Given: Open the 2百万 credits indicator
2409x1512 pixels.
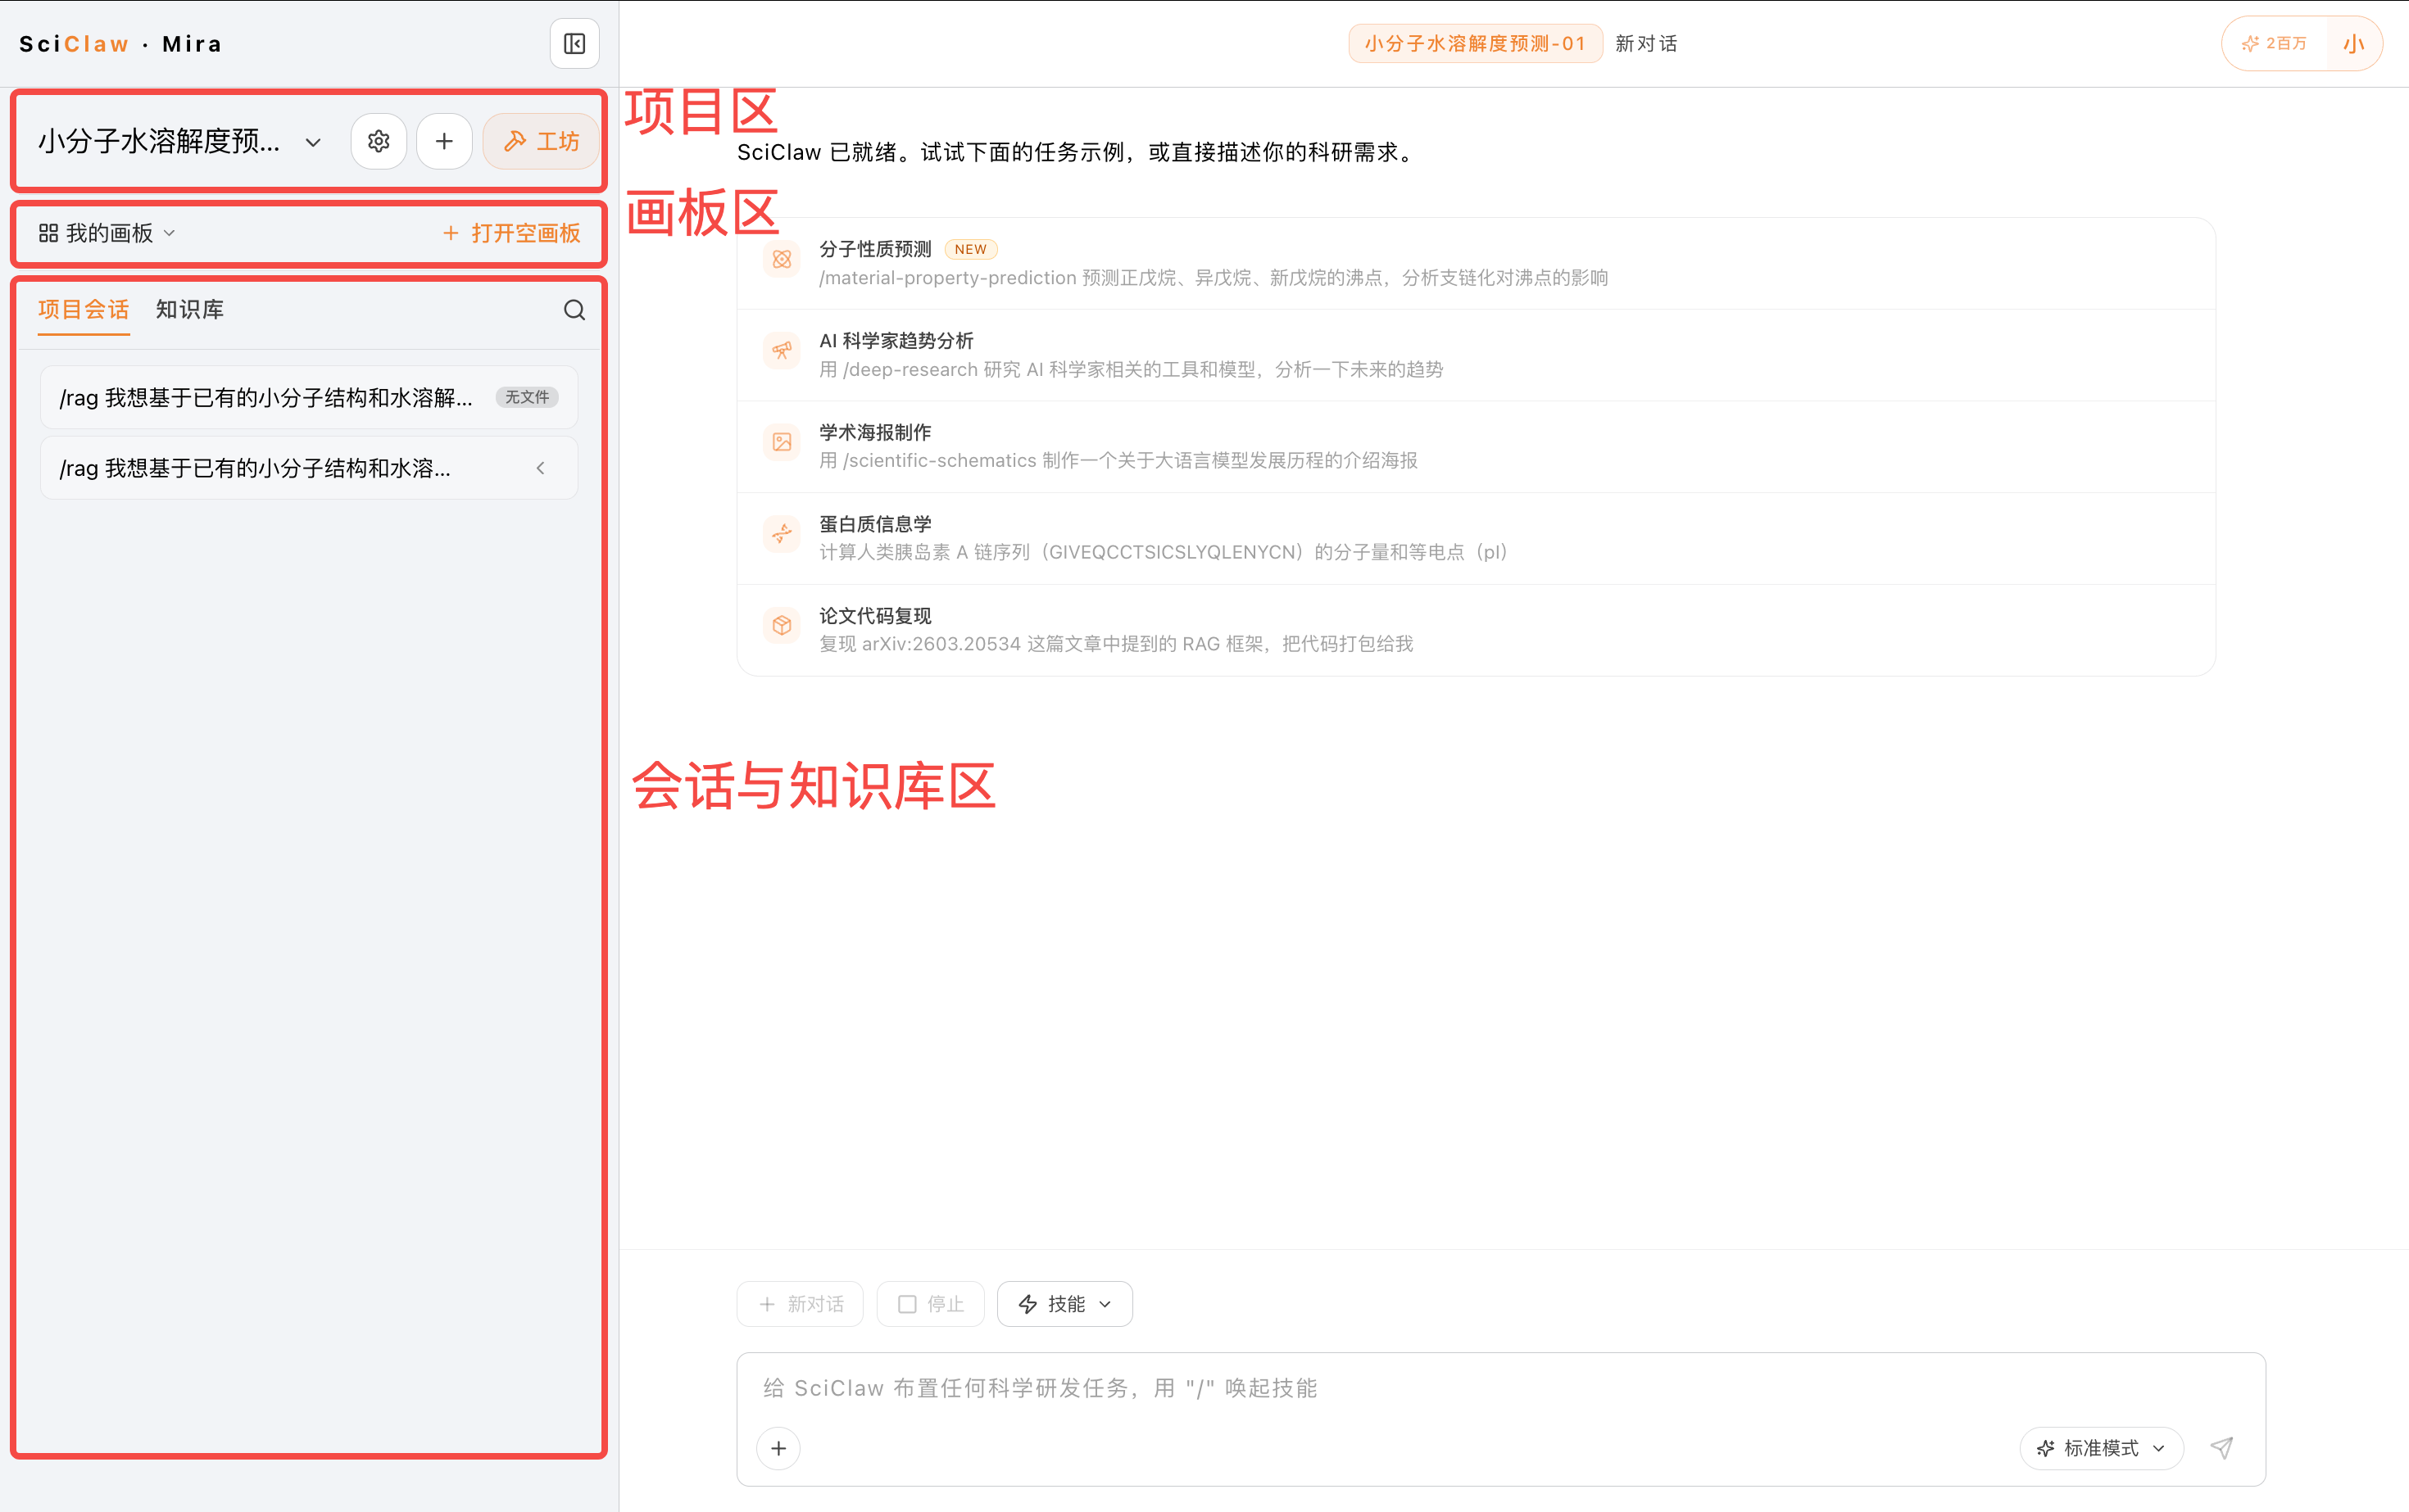Looking at the screenshot, I should (2275, 44).
